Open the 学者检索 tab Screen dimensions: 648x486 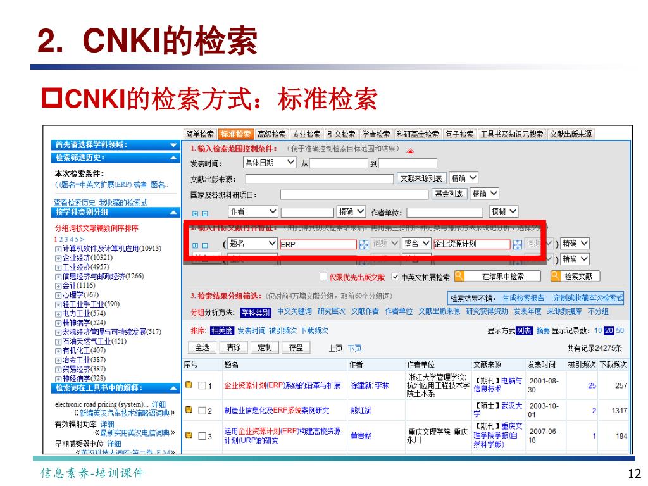click(x=376, y=134)
